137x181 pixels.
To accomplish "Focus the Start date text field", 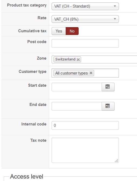I will 77,87.
